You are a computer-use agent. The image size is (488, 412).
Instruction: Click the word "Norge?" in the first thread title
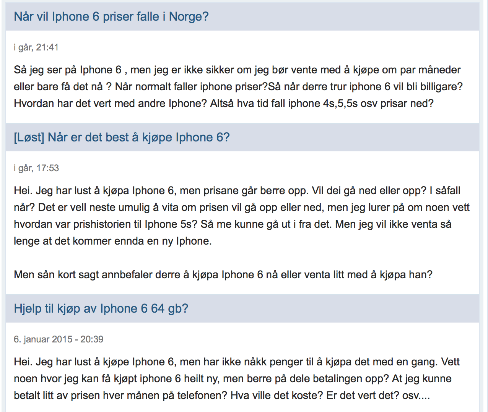pyautogui.click(x=189, y=16)
